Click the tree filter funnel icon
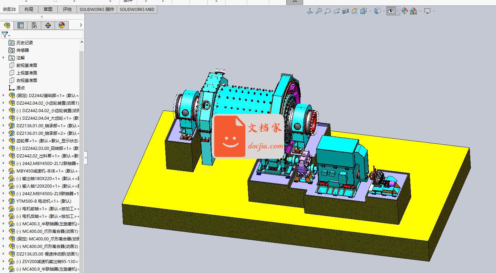Viewport: 496px width, 273px height. point(5,35)
